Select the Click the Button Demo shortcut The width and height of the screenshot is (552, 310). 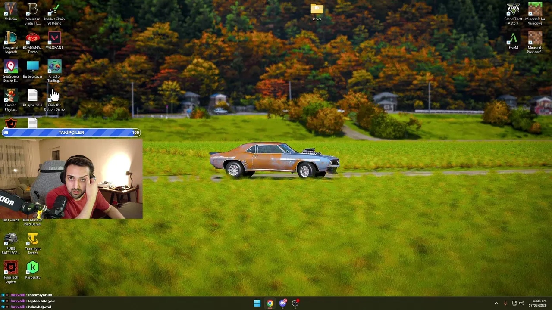tap(54, 100)
